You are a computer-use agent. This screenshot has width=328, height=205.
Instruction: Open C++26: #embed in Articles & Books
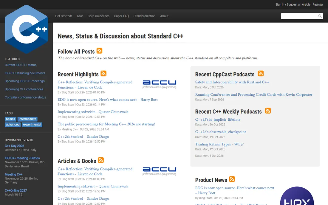(83, 198)
